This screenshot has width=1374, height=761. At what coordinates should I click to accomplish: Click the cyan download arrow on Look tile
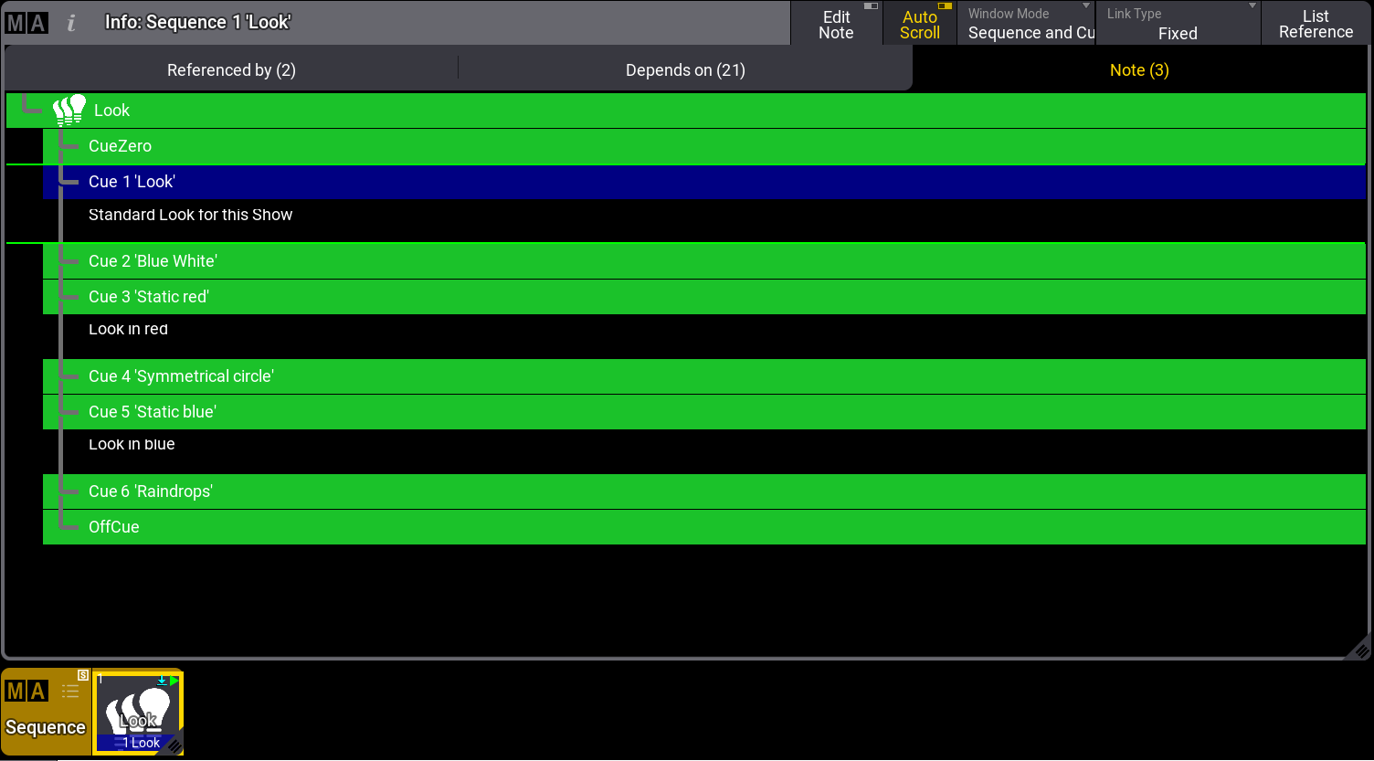click(162, 680)
